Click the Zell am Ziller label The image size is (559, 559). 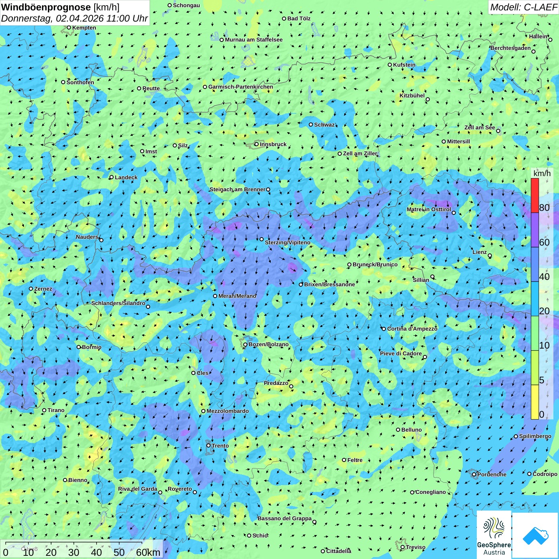point(360,153)
